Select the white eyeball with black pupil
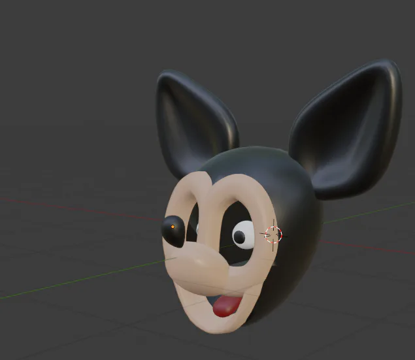The height and width of the screenshot is (360, 415). [x=243, y=235]
